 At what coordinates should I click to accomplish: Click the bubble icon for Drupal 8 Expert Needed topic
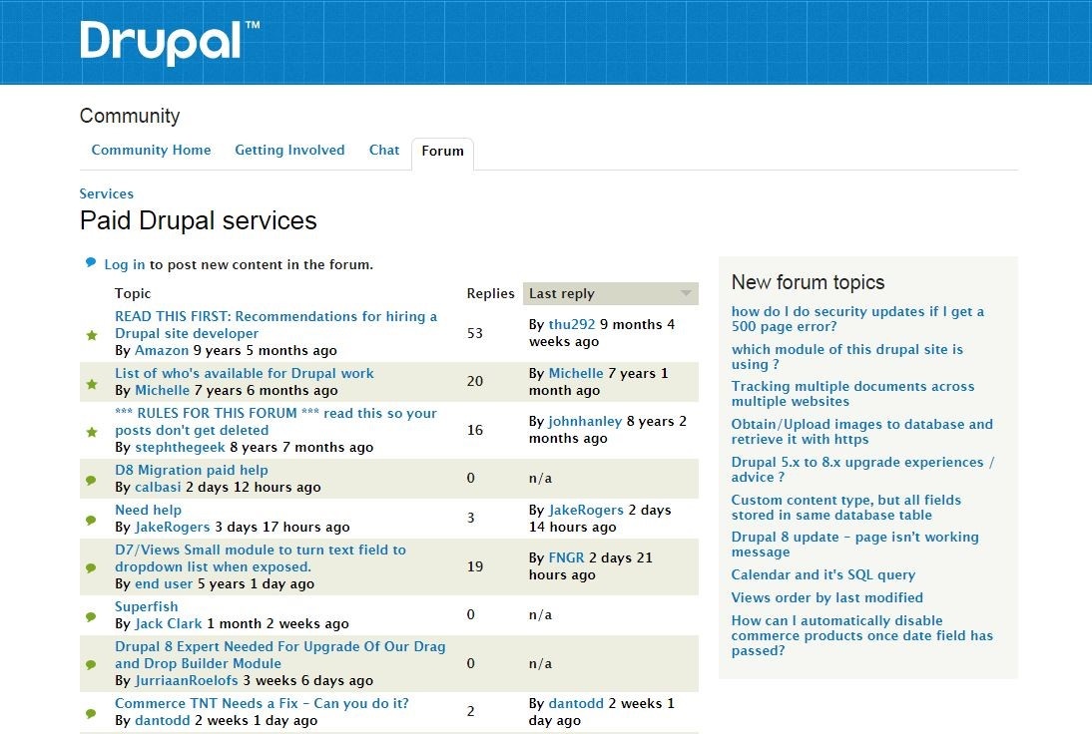click(x=91, y=664)
